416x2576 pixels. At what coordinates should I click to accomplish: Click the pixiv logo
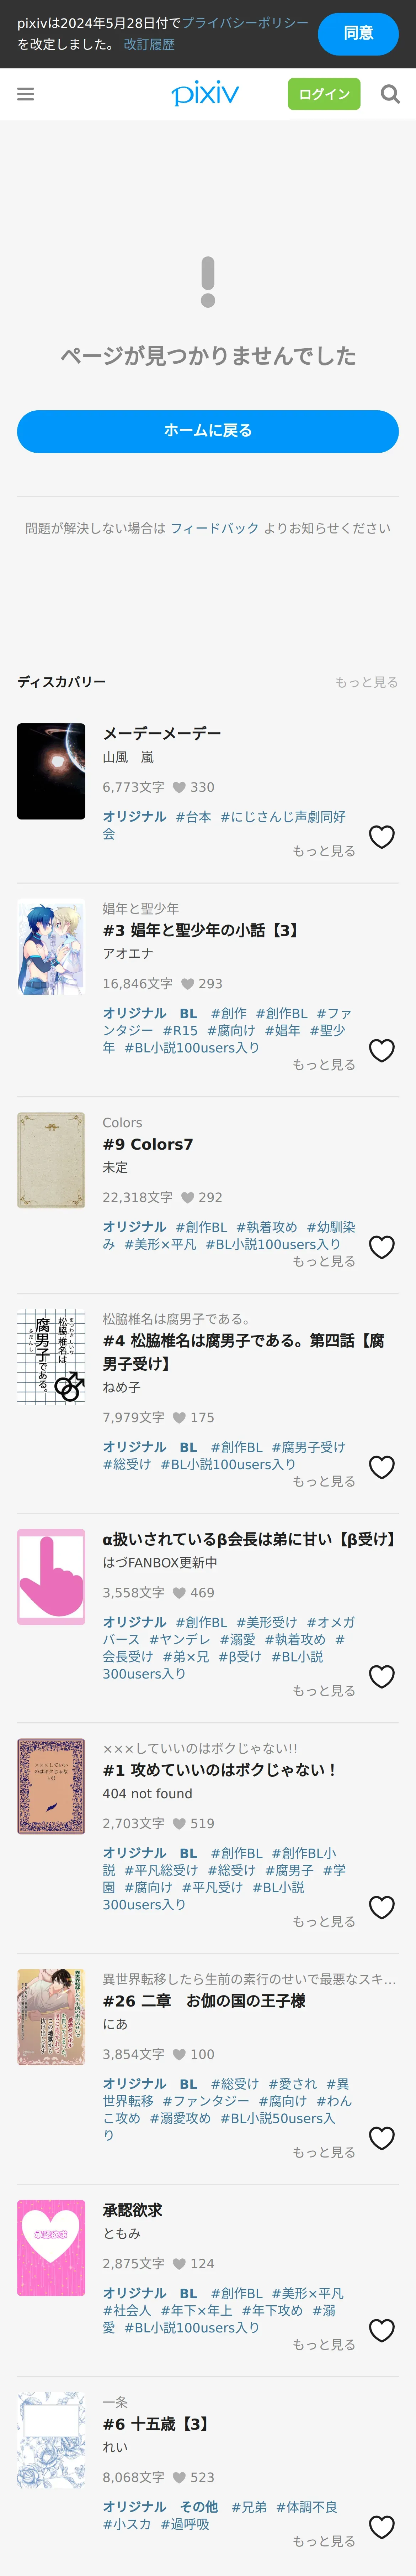tap(206, 94)
